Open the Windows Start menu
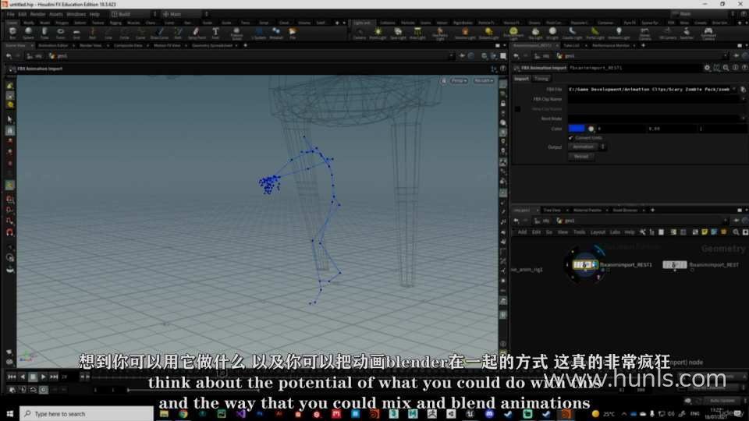Image resolution: width=749 pixels, height=421 pixels. pyautogui.click(x=9, y=414)
